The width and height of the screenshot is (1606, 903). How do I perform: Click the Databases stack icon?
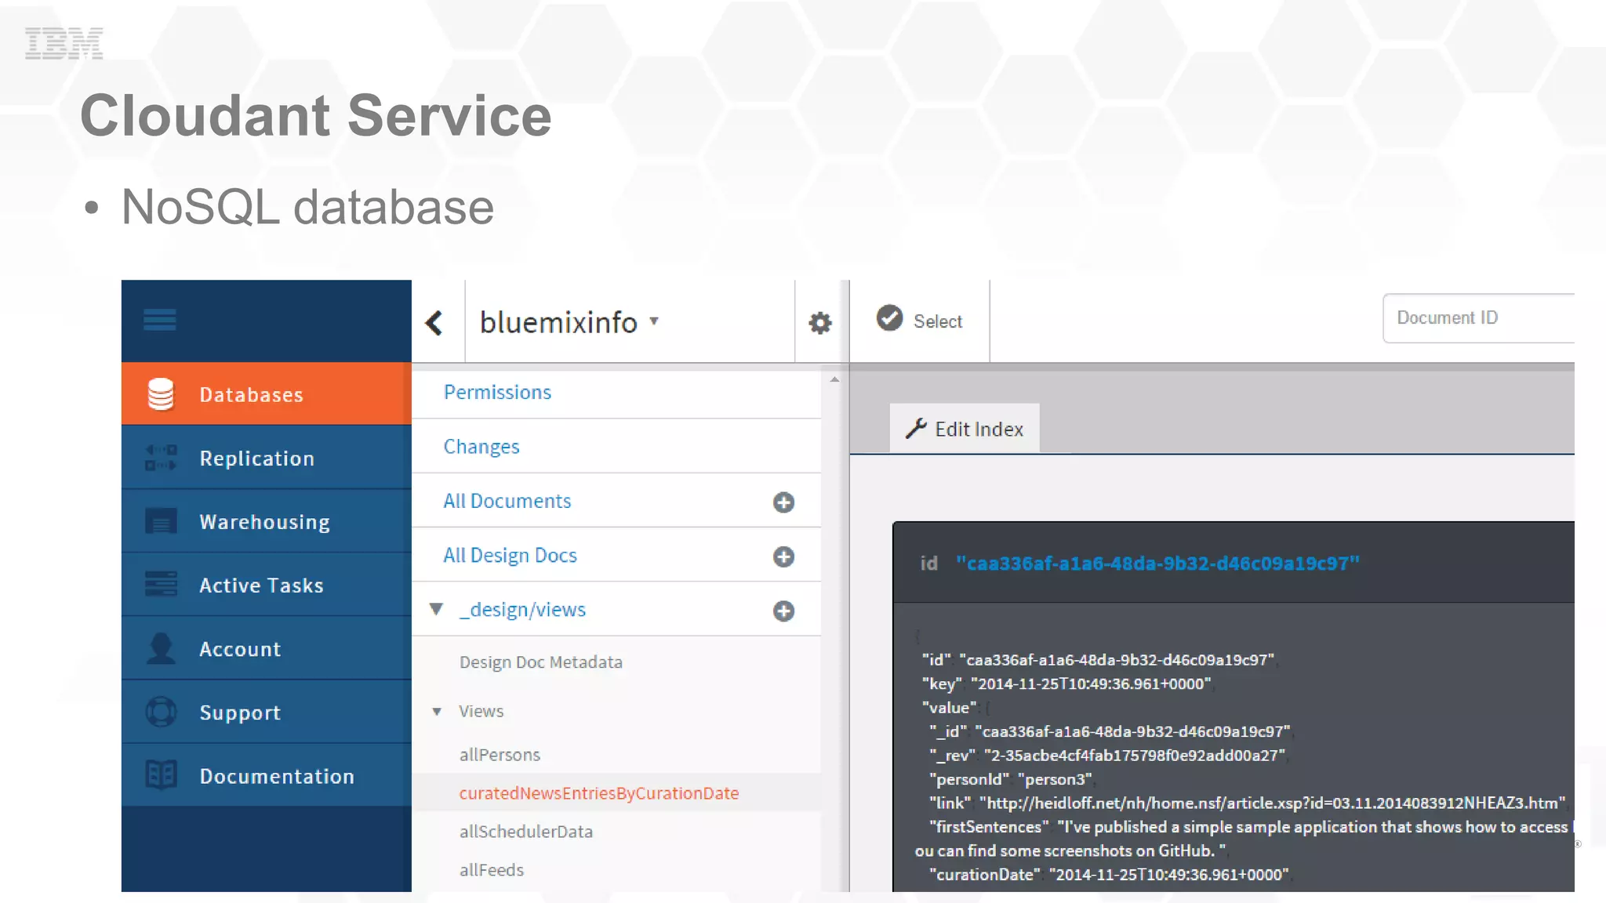(x=161, y=394)
